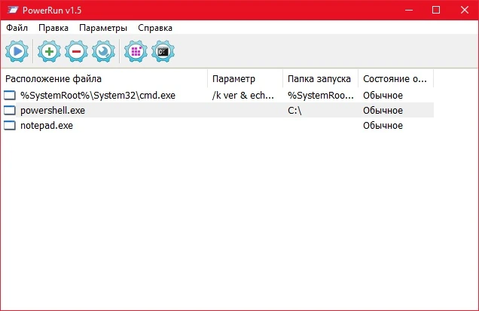The image size is (479, 311).
Task: Click the window icon beside notepad.exe
Action: (10, 125)
